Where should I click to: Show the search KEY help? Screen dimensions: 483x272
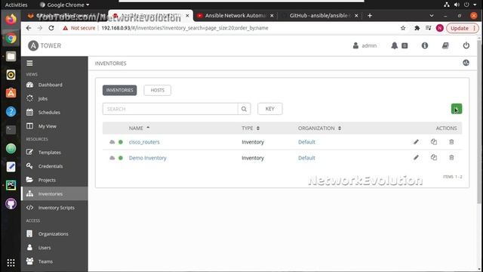point(270,109)
